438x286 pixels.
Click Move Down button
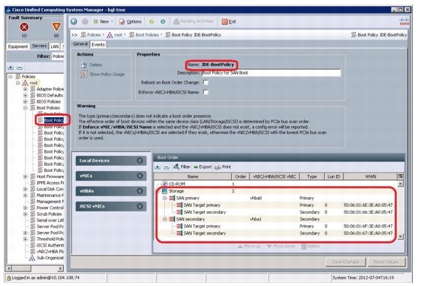pos(281,246)
